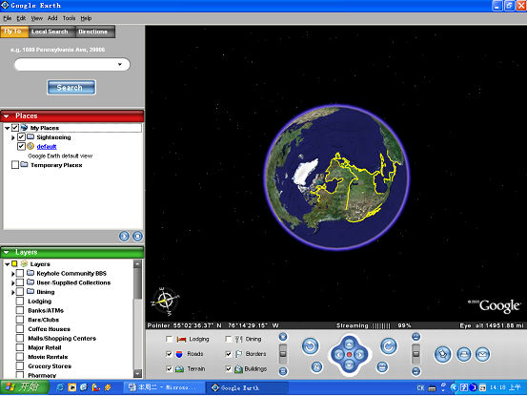Expand the Sightseeing folder
Image resolution: width=527 pixels, height=396 pixels.
click(x=12, y=137)
